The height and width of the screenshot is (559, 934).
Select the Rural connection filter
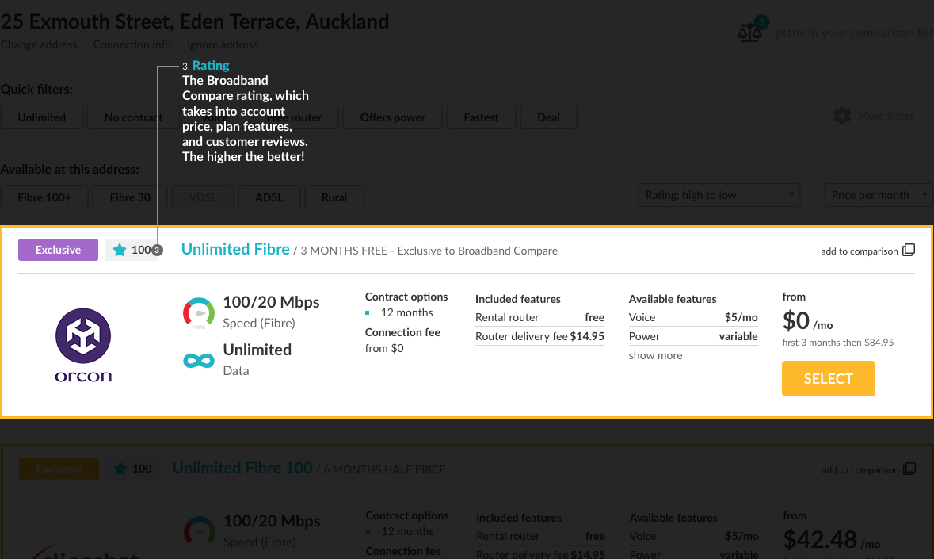tap(334, 197)
